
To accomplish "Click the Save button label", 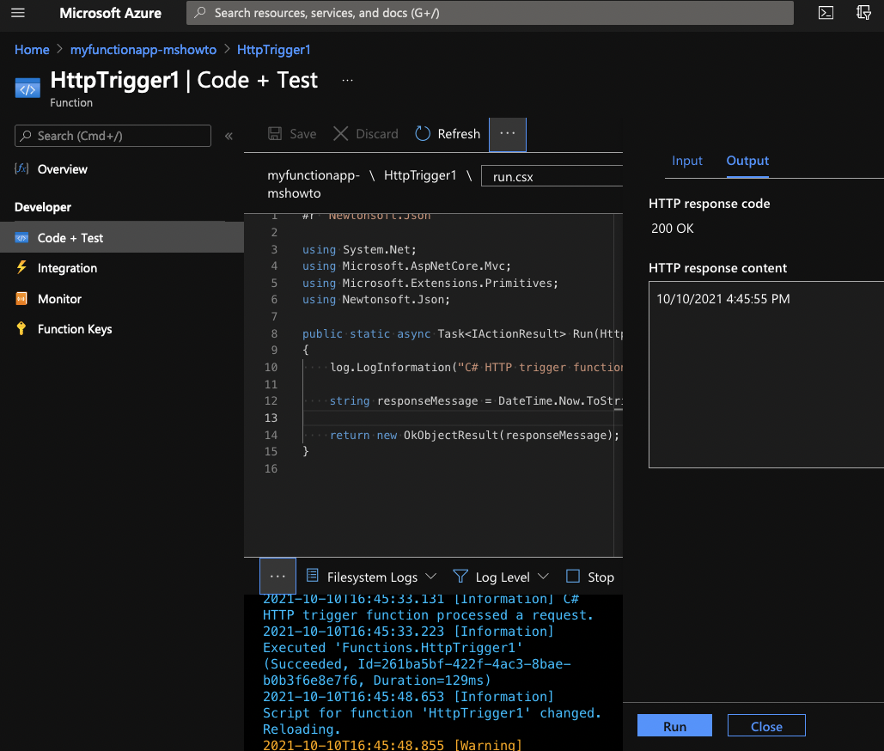I will tap(302, 134).
